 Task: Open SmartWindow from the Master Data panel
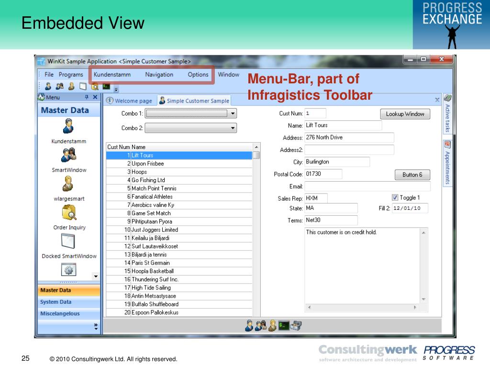click(x=69, y=160)
